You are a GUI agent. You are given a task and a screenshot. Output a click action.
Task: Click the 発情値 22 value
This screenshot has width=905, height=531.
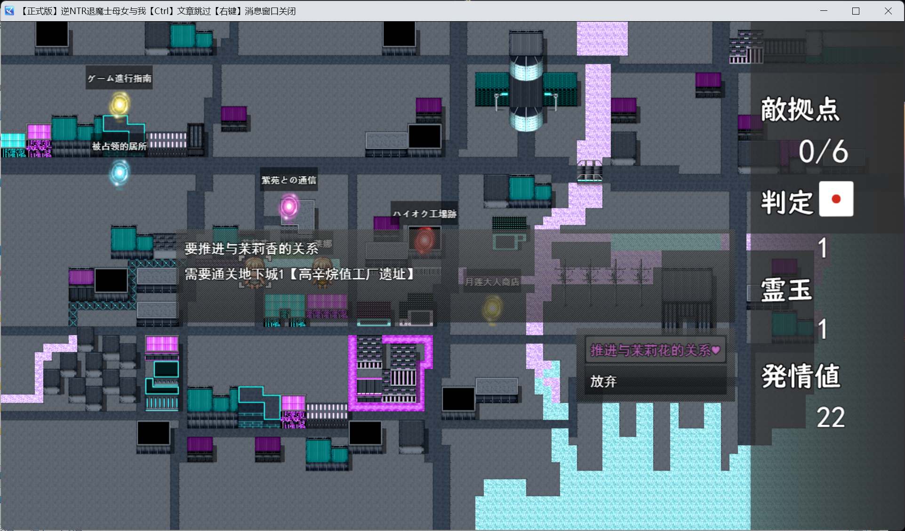coord(830,417)
